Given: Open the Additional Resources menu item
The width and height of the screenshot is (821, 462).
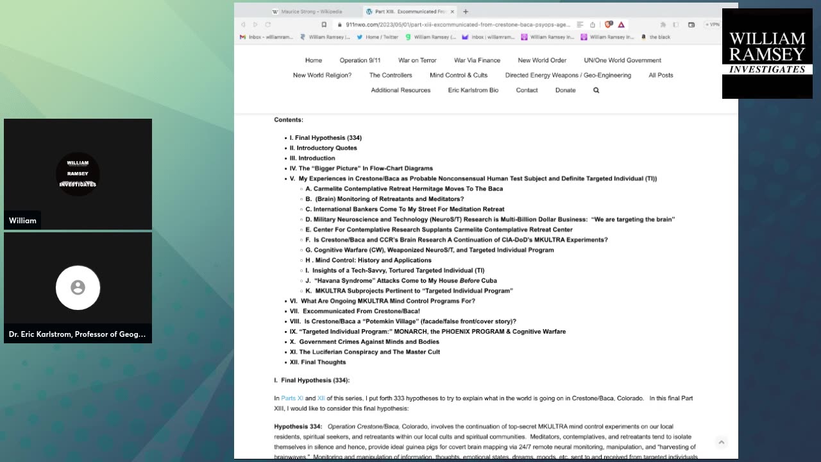Looking at the screenshot, I should (x=401, y=90).
